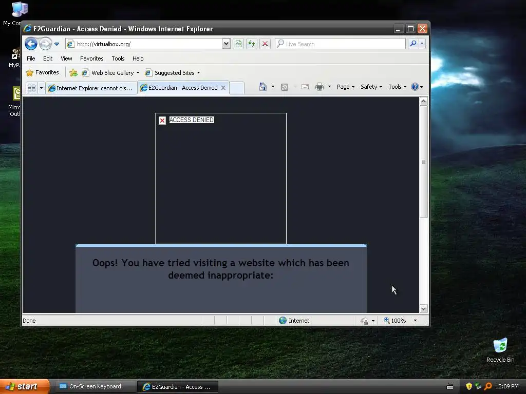Open the Help menu
The width and height of the screenshot is (526, 394).
coord(138,58)
